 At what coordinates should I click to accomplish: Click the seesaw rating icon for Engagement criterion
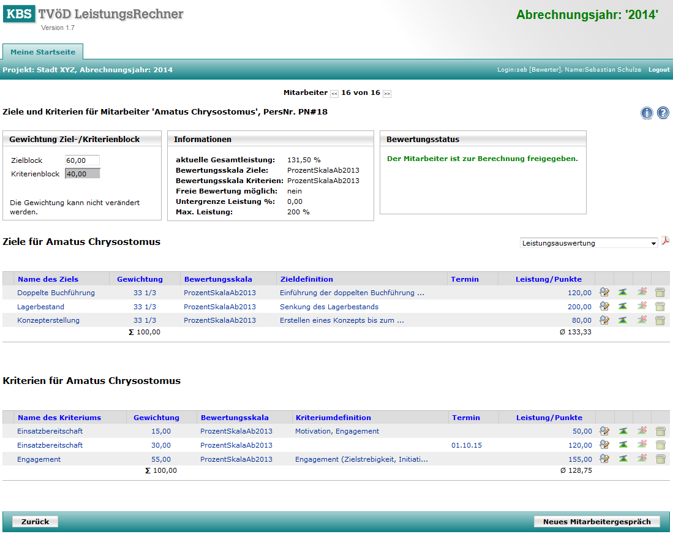[623, 459]
